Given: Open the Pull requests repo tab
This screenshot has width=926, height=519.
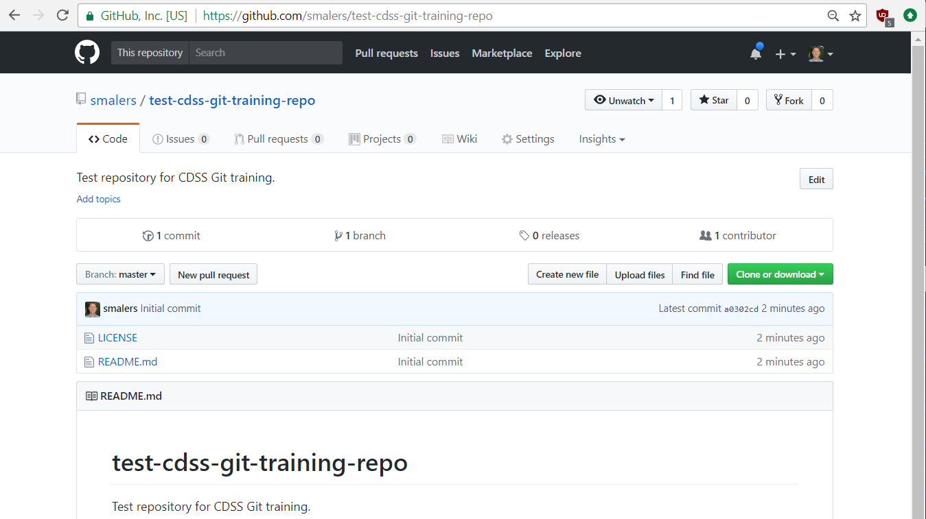Looking at the screenshot, I should 278,138.
